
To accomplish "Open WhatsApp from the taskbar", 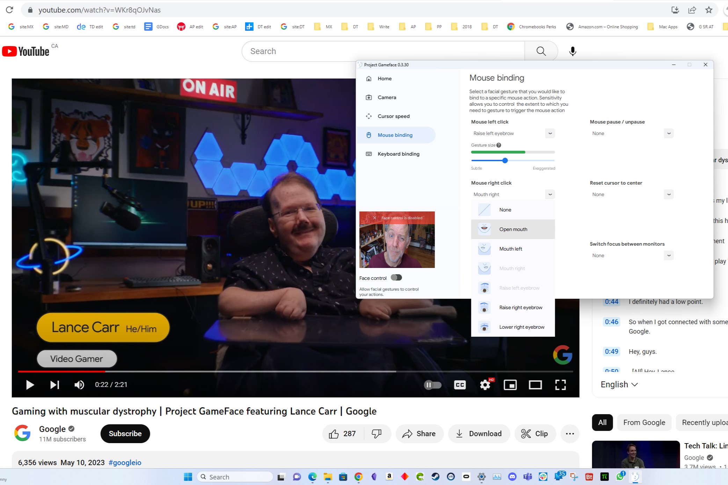I will [620, 477].
